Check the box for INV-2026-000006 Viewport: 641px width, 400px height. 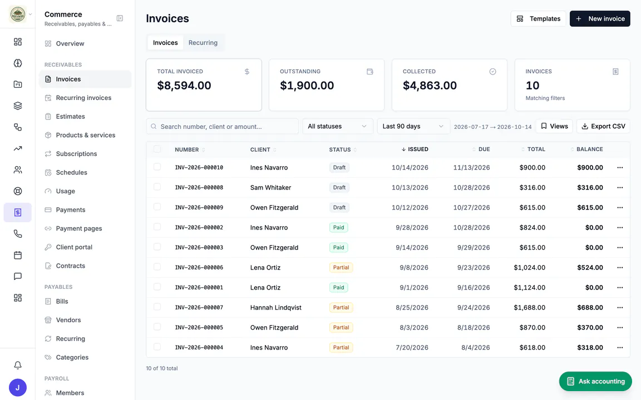point(157,267)
